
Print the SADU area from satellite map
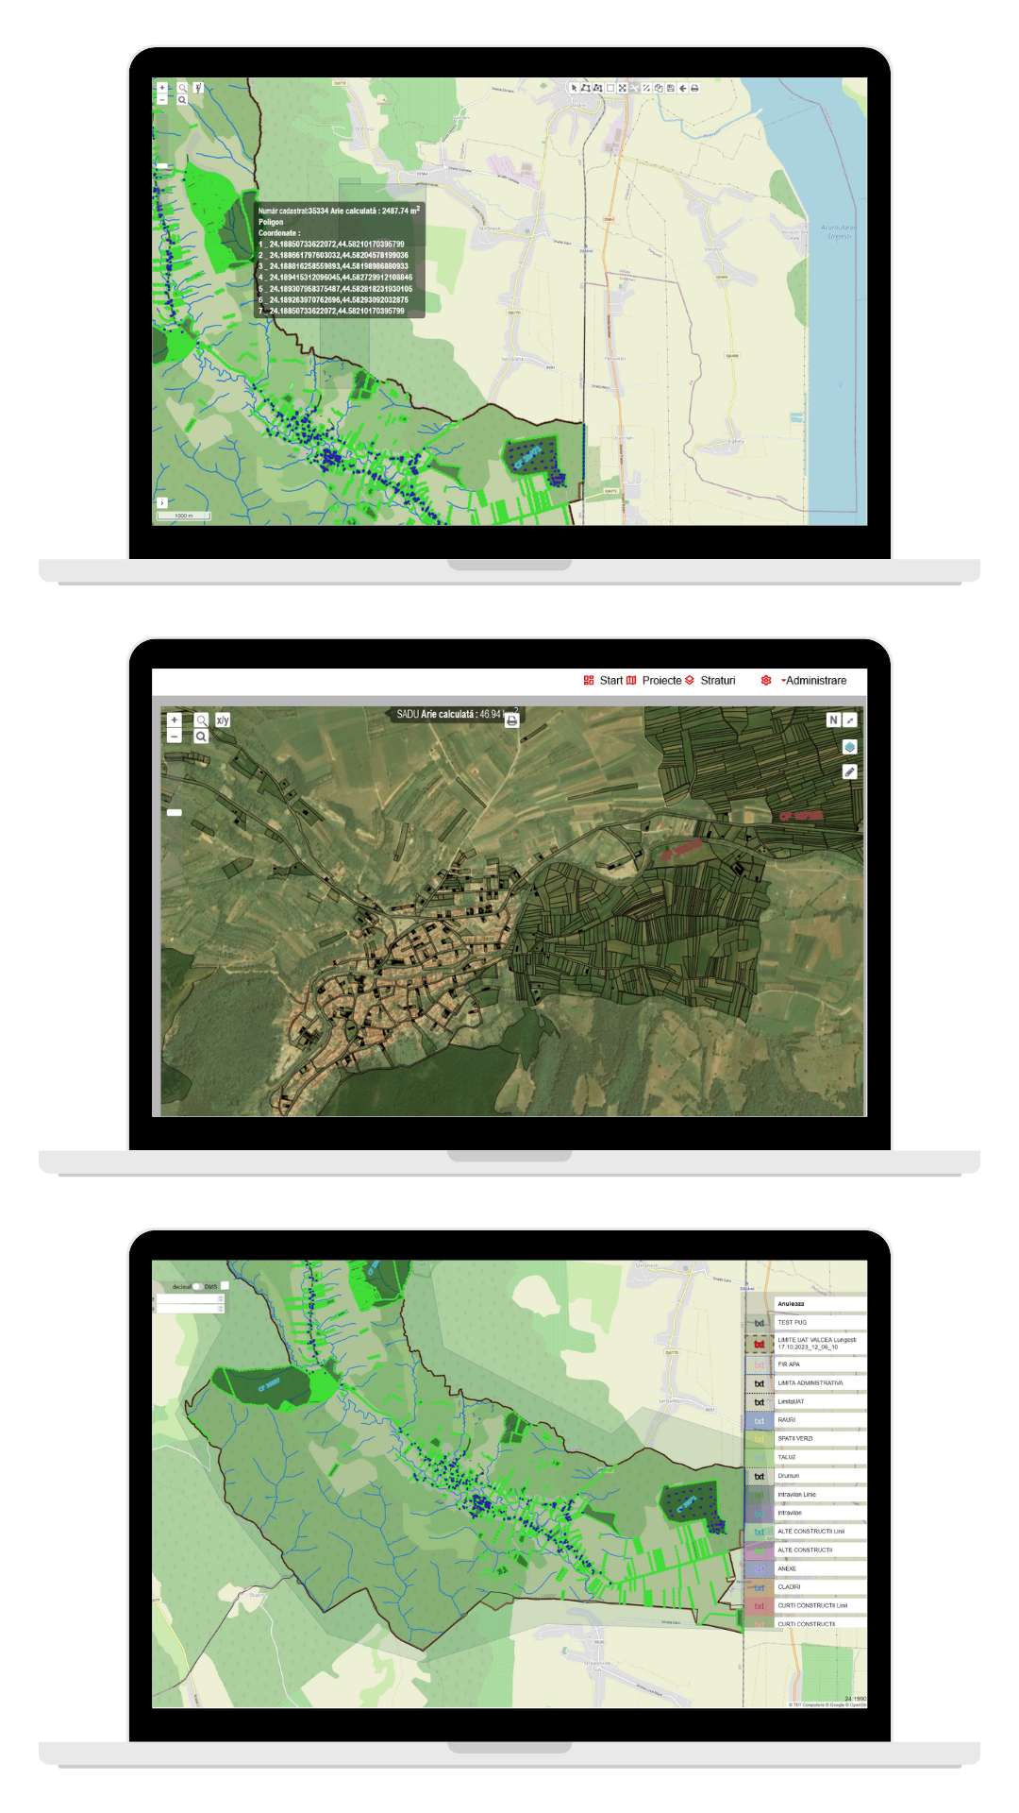pyautogui.click(x=511, y=720)
